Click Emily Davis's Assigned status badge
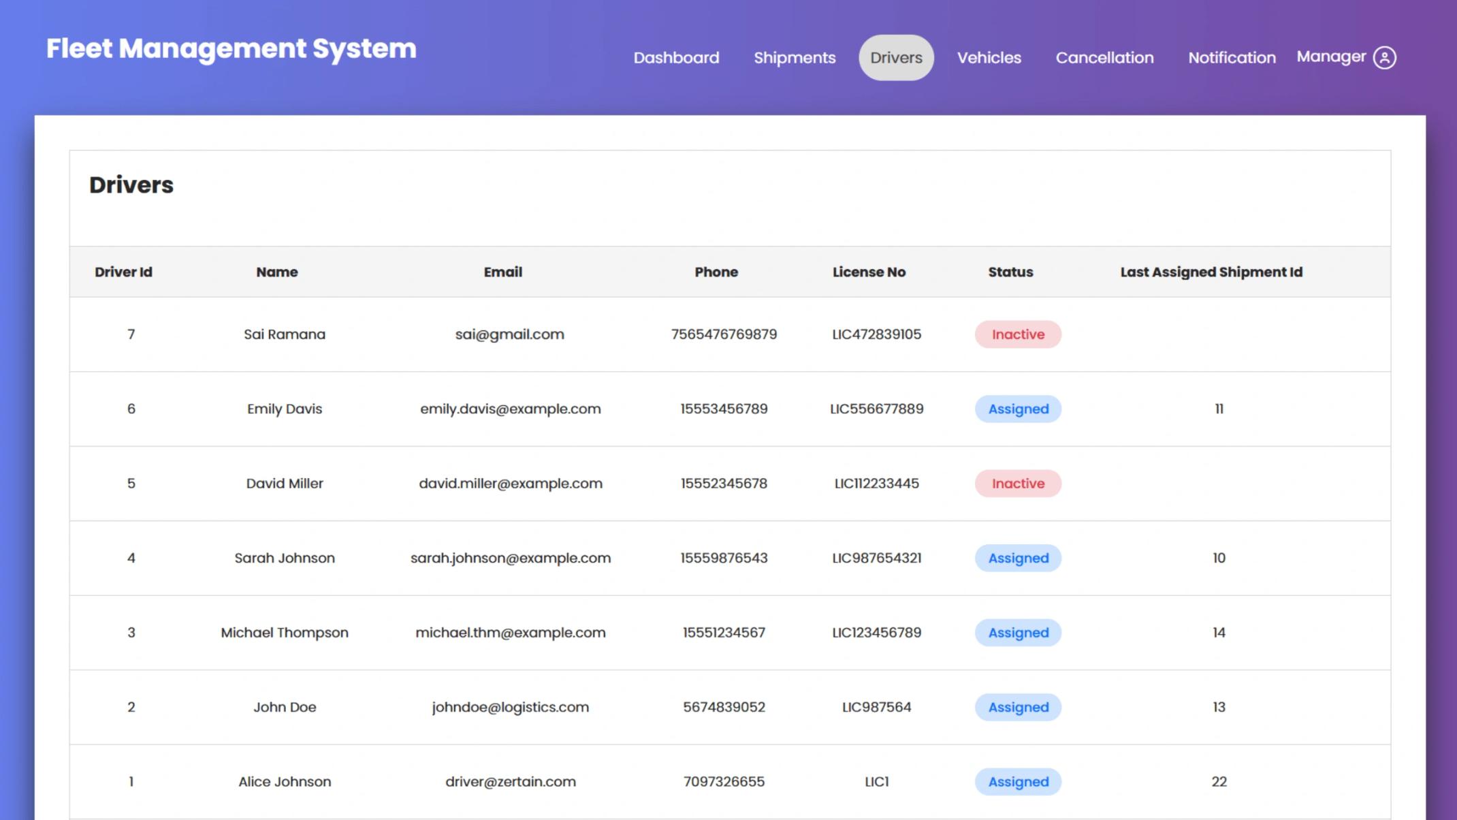The image size is (1457, 820). [x=1018, y=409]
